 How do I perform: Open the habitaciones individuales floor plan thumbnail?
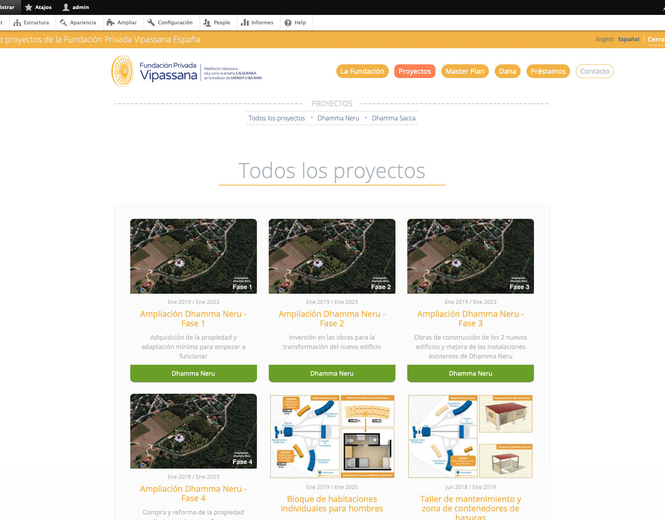(332, 436)
